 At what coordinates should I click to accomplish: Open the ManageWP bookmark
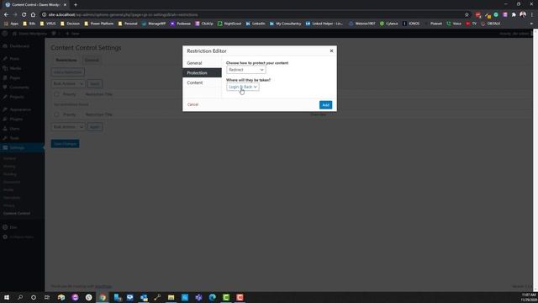click(154, 24)
